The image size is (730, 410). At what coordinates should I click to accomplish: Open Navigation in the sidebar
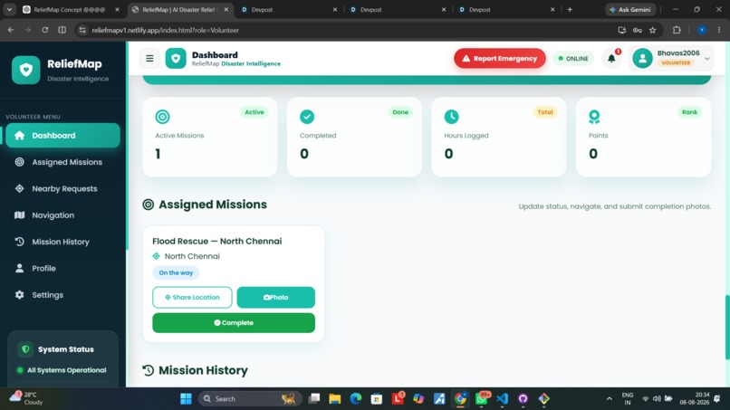coord(62,215)
